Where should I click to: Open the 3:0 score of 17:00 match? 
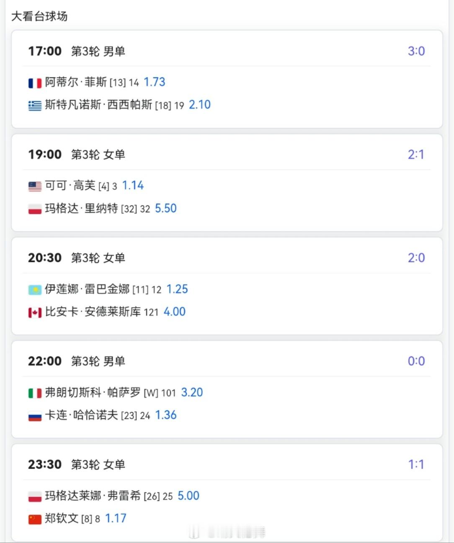pyautogui.click(x=416, y=51)
